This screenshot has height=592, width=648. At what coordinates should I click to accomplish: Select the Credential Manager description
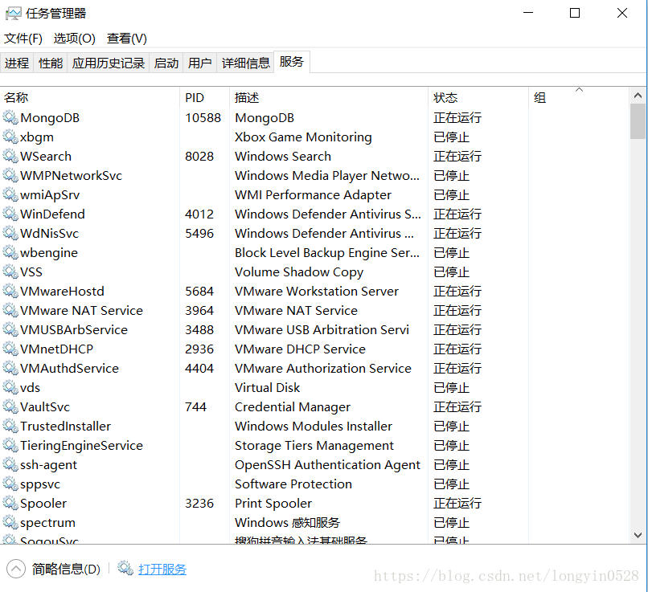293,407
